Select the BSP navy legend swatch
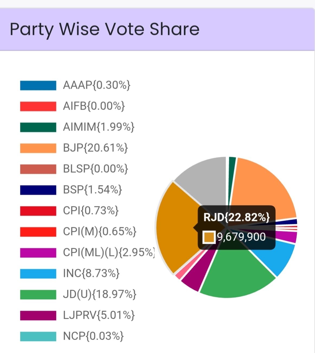 pos(38,190)
